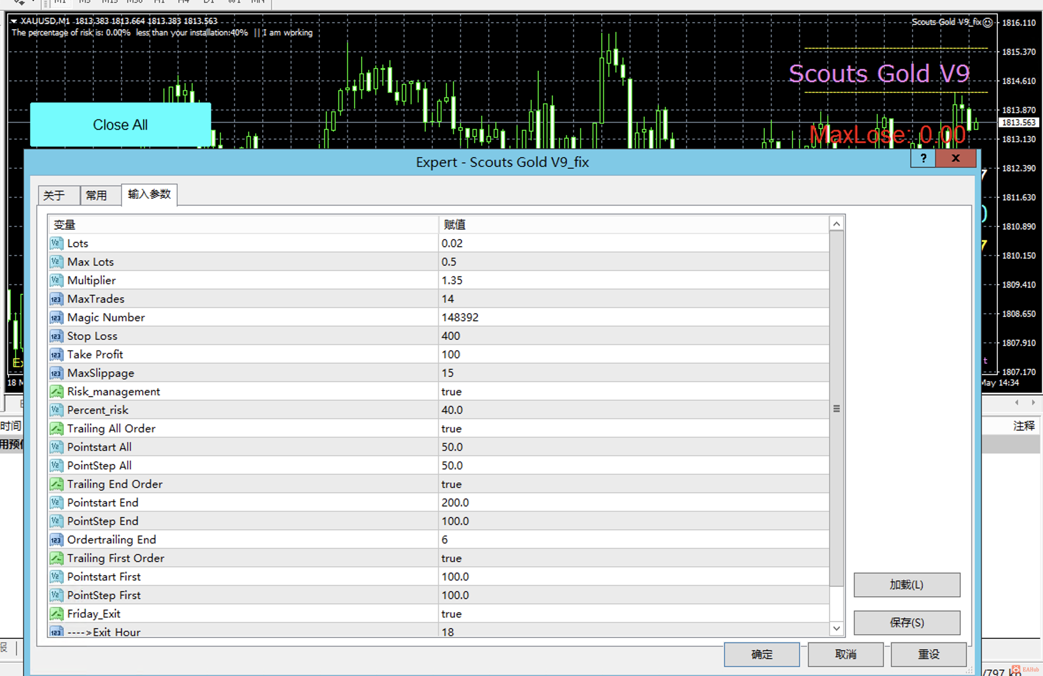The image size is (1043, 676).
Task: Click the 赋值 column header
Action: coord(634,225)
